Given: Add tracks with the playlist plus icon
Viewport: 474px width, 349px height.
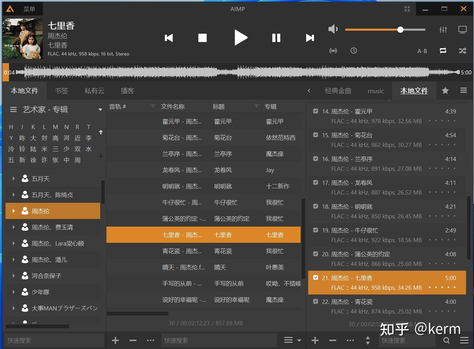Looking at the screenshot, I should (x=315, y=340).
